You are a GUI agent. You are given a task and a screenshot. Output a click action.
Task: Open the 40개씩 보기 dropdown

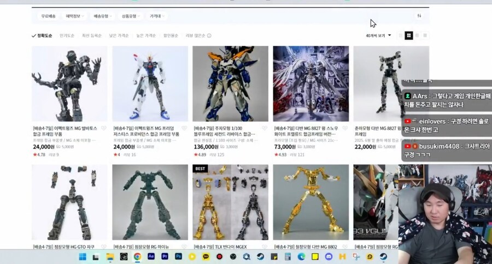(x=378, y=35)
